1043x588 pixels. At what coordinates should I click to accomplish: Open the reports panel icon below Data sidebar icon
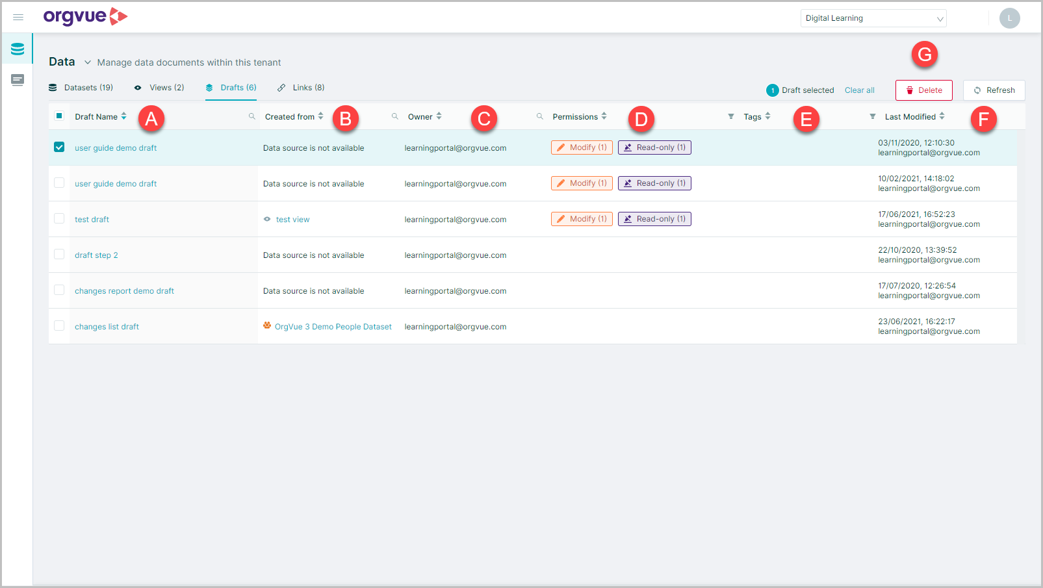[x=16, y=79]
